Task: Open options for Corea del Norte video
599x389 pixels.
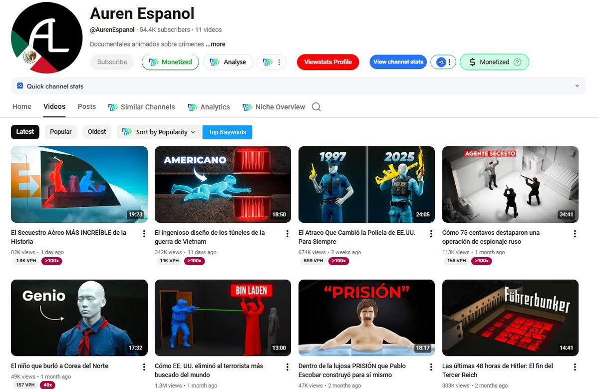Action: coord(144,367)
